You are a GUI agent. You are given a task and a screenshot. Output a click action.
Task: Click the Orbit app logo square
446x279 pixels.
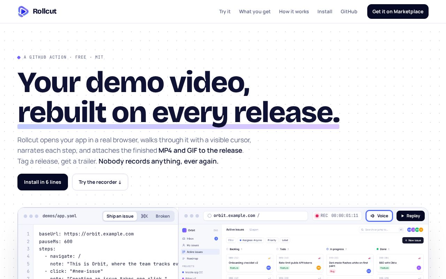[x=184, y=230]
